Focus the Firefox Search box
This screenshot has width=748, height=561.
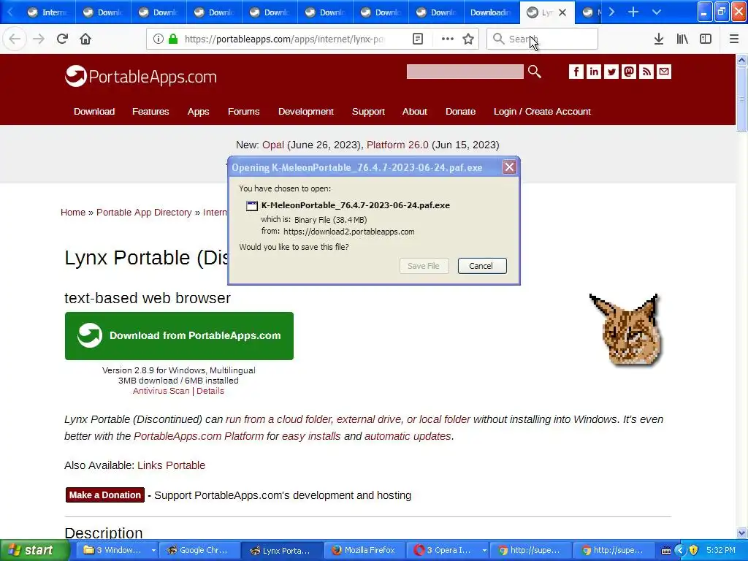(543, 39)
